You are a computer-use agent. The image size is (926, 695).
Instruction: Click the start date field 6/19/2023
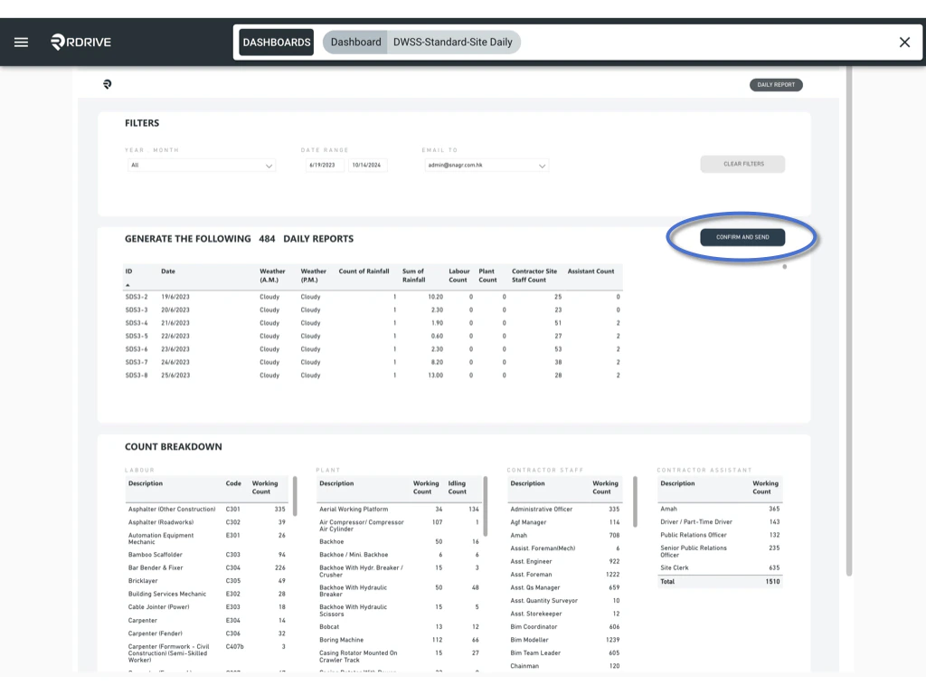tap(325, 166)
